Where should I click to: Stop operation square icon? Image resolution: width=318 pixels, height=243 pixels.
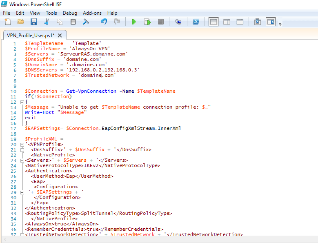point(160,22)
